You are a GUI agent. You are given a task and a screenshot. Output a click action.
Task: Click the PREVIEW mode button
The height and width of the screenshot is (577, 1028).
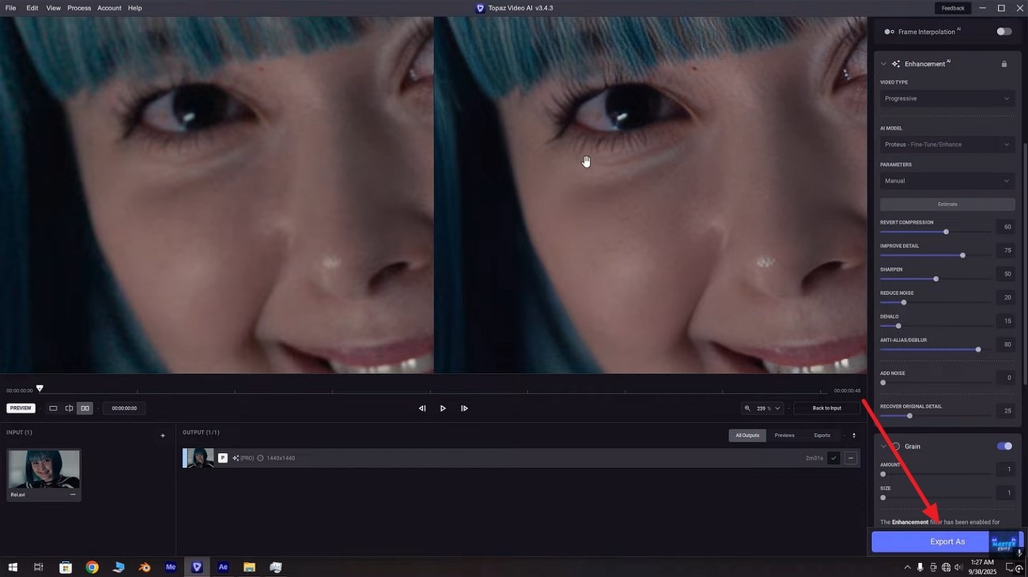[21, 409]
